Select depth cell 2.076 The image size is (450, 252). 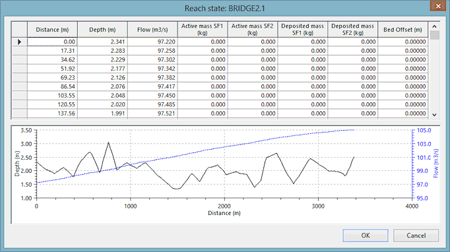click(102, 86)
